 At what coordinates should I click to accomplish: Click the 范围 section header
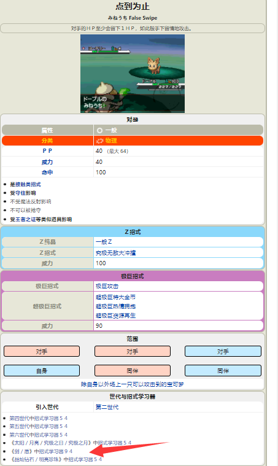coord(133,339)
